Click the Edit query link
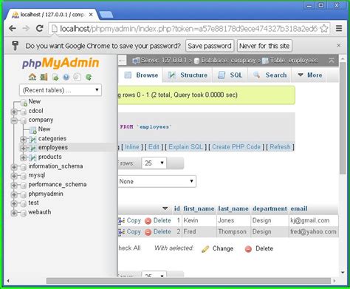This screenshot has height=289, width=350. click(154, 147)
